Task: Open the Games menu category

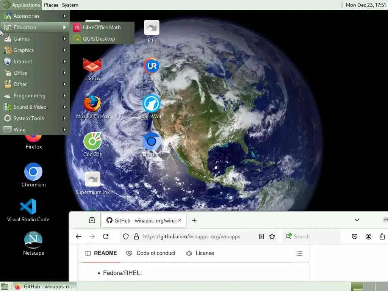Action: click(35, 39)
